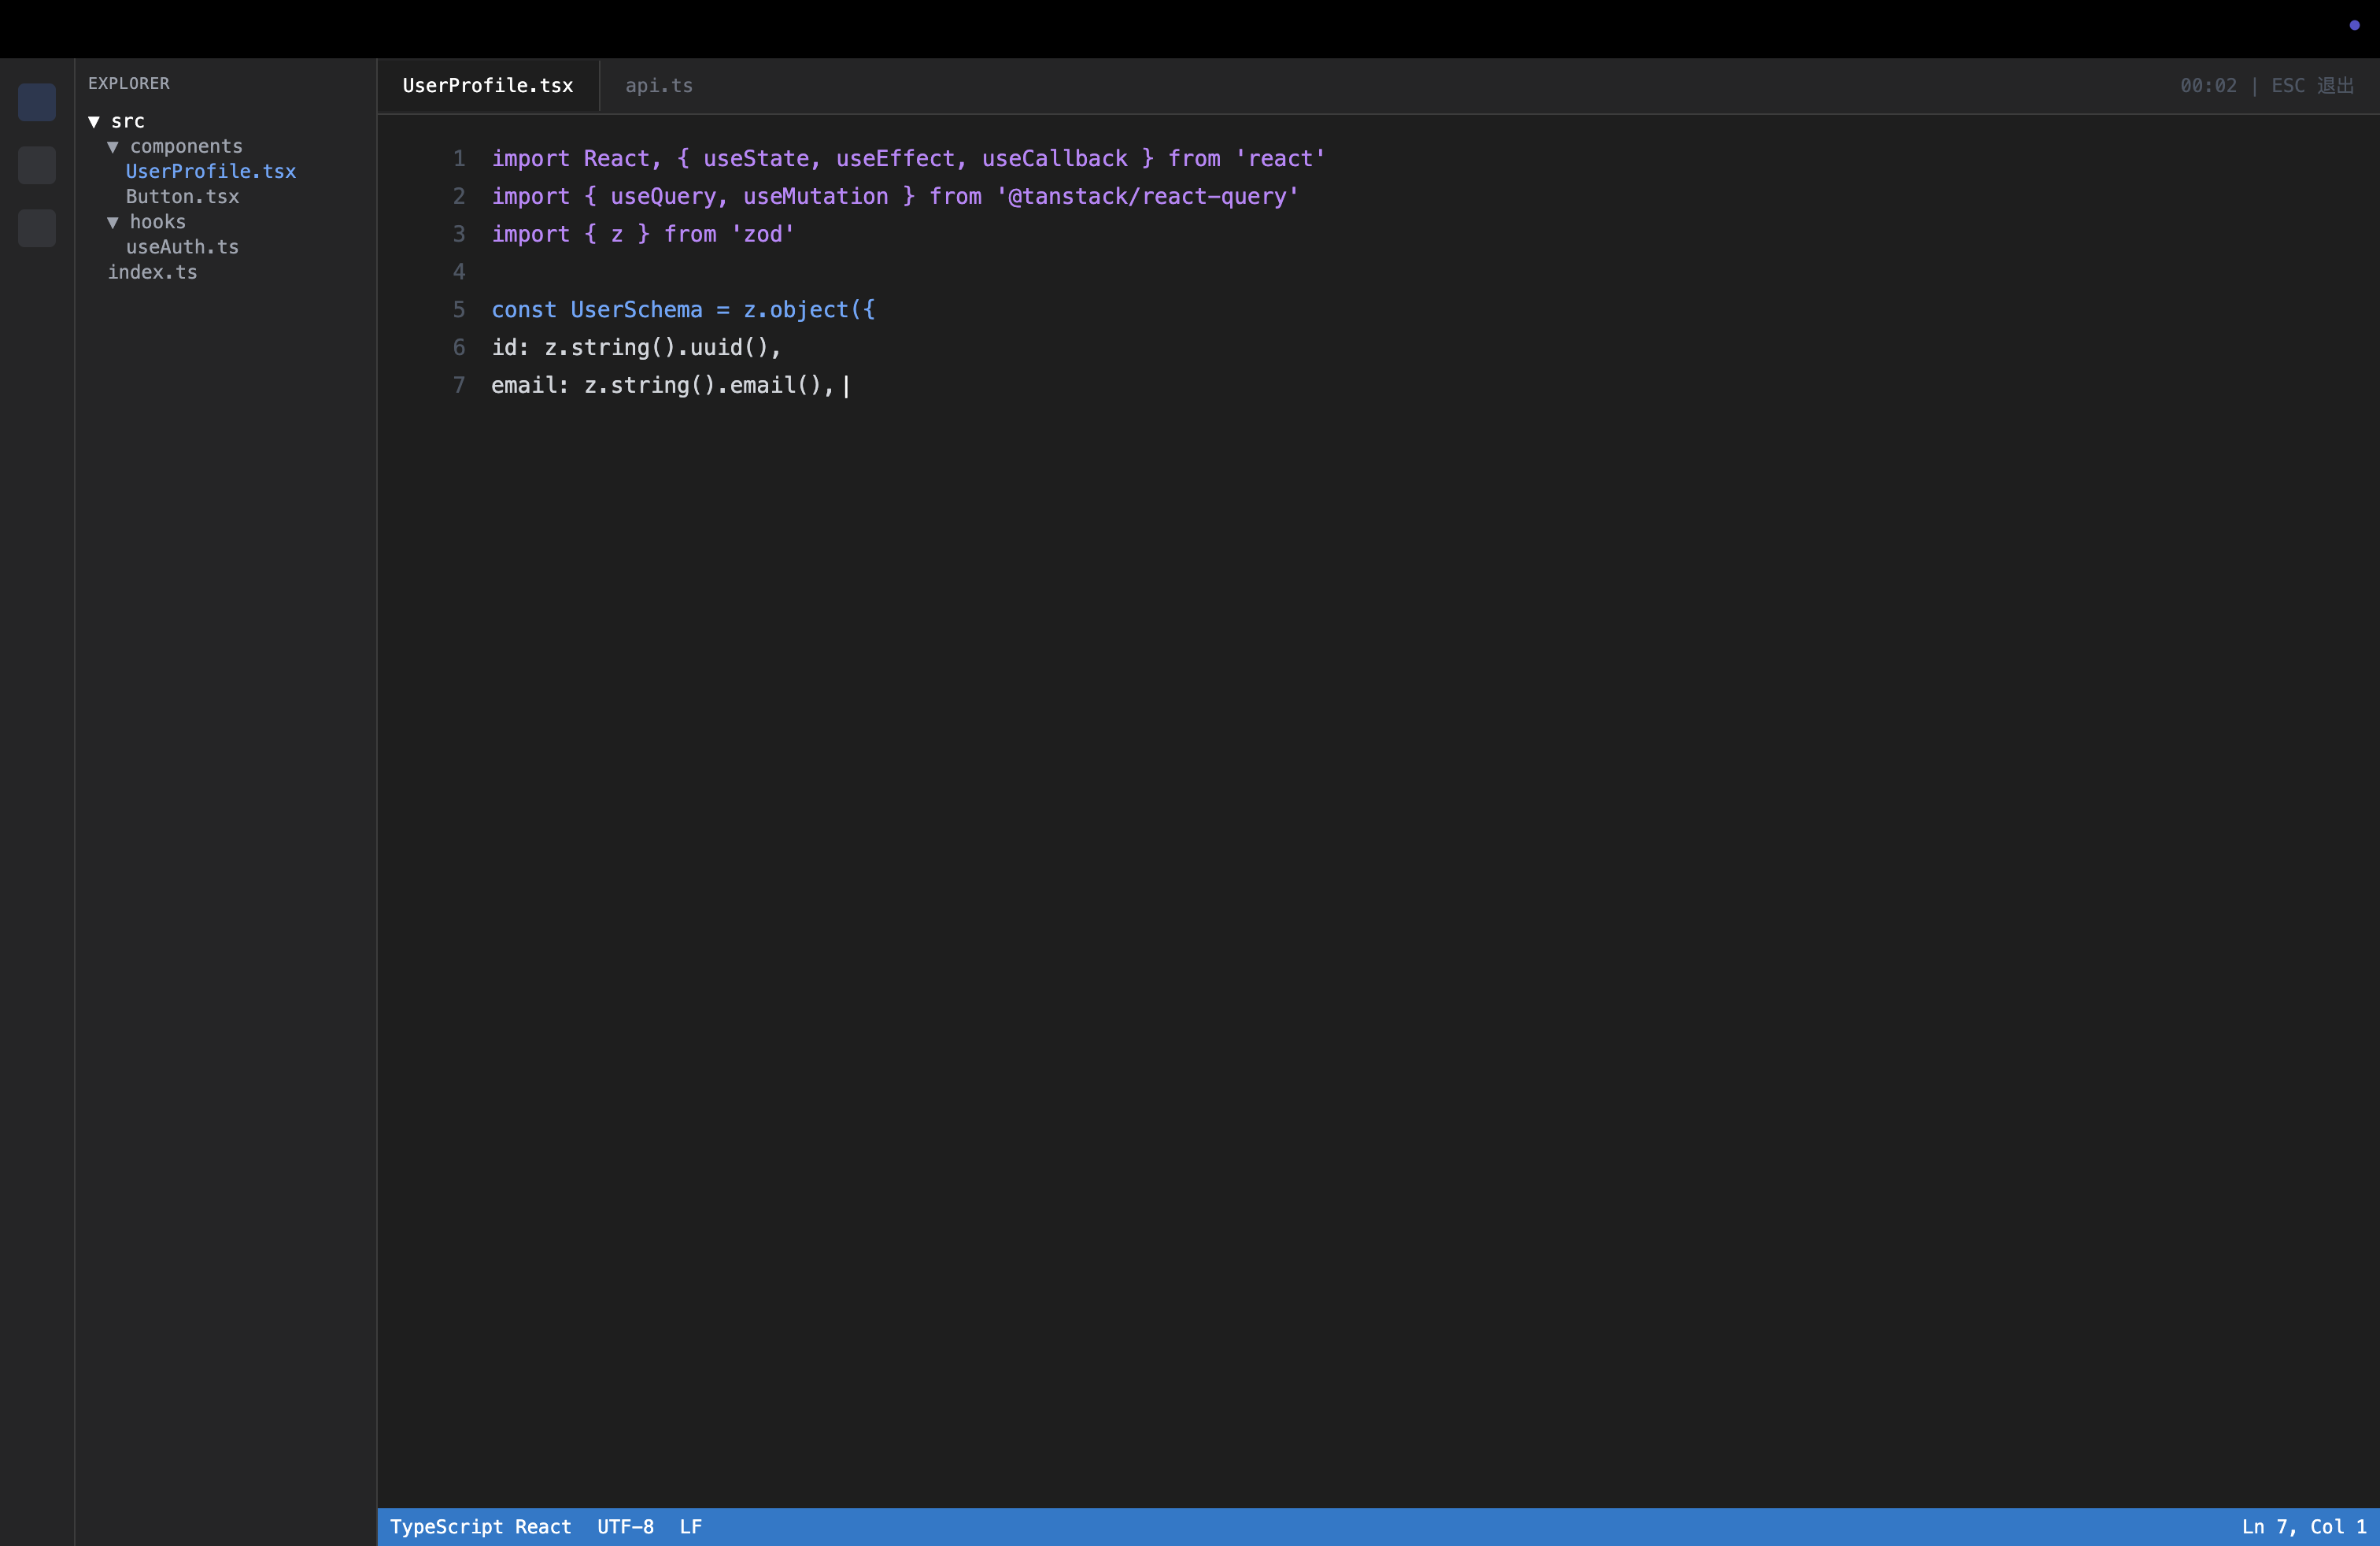The width and height of the screenshot is (2380, 1546).
Task: Open useAuth.ts from the hooks folder
Action: pos(182,247)
